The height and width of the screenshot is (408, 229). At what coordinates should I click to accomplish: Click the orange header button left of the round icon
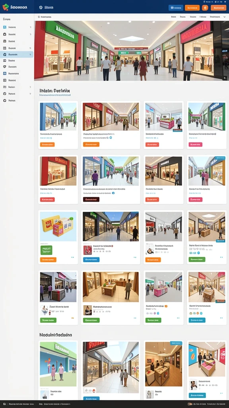(x=192, y=8)
